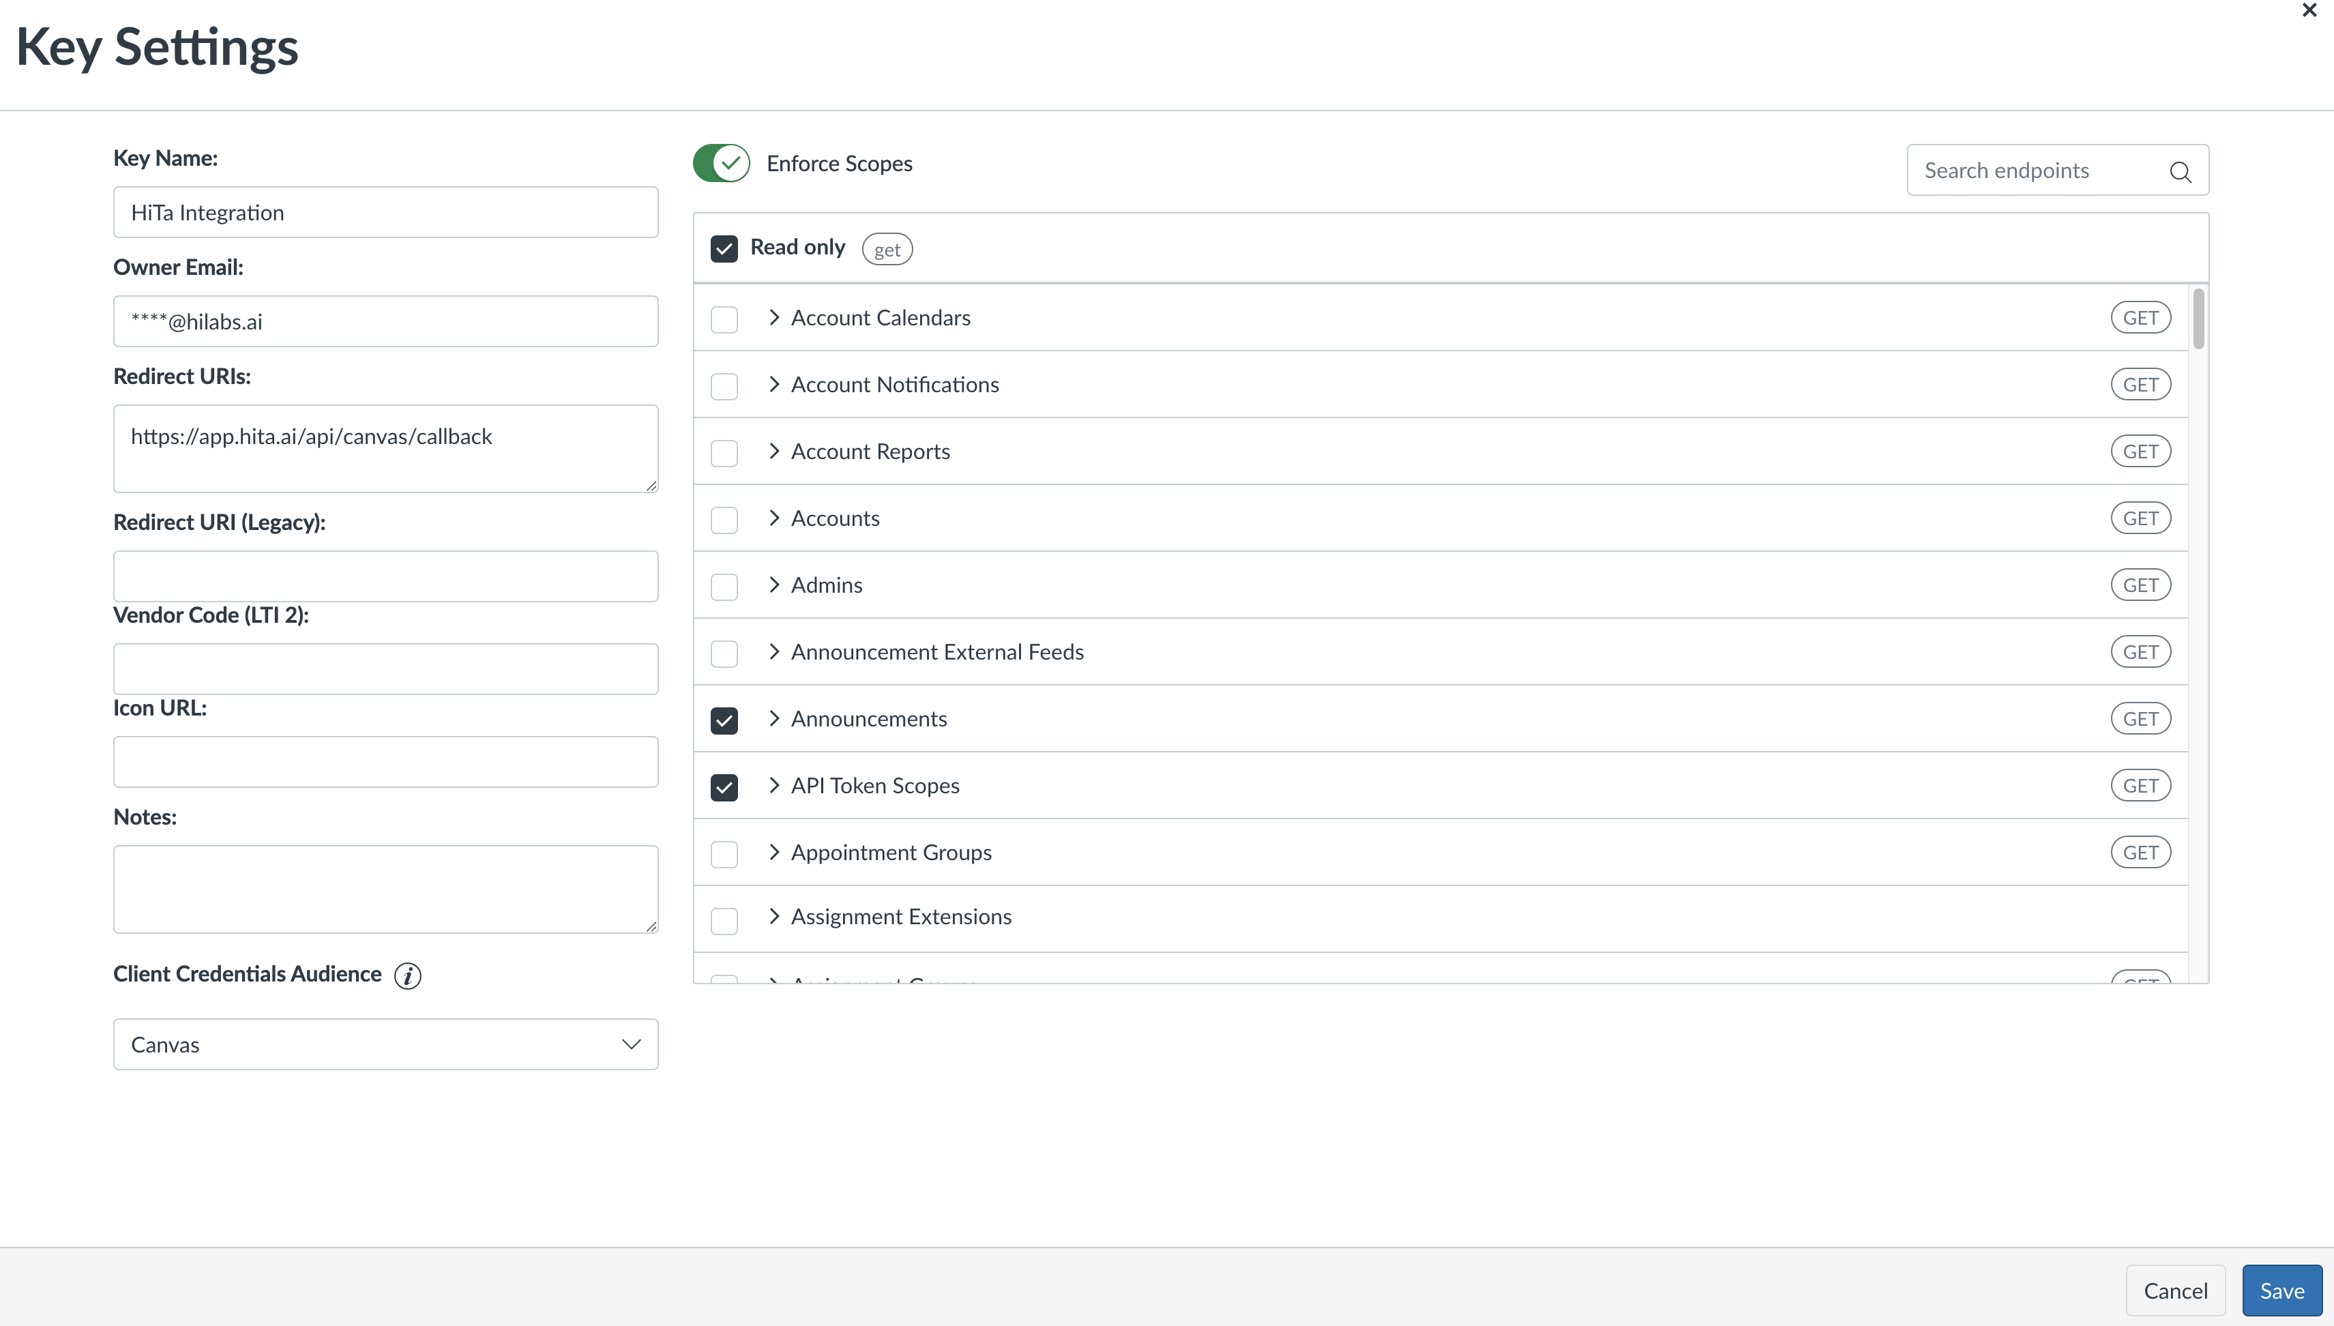Click the Assignment Extensions scope name

[x=902, y=916]
